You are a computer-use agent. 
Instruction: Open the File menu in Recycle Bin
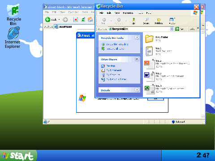pos(102,13)
